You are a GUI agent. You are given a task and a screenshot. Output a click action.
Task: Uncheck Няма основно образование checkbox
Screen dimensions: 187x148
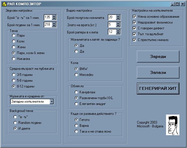tap(134, 17)
